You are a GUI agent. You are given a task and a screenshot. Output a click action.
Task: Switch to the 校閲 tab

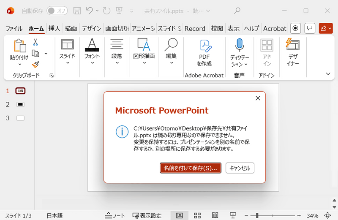click(x=217, y=28)
